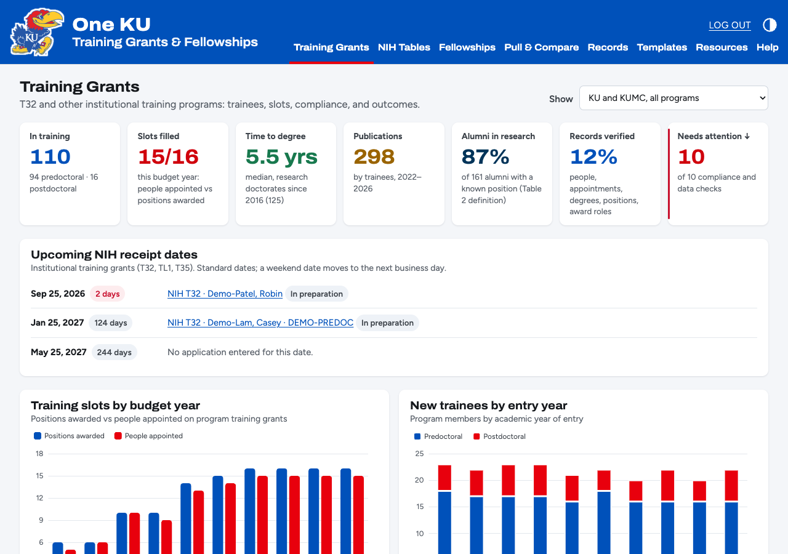Toggle Positions awarded legend swatch
The width and height of the screenshot is (788, 554).
tap(38, 436)
